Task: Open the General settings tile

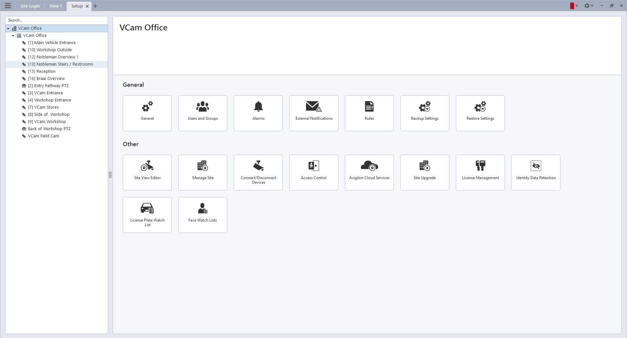Action: (x=147, y=113)
